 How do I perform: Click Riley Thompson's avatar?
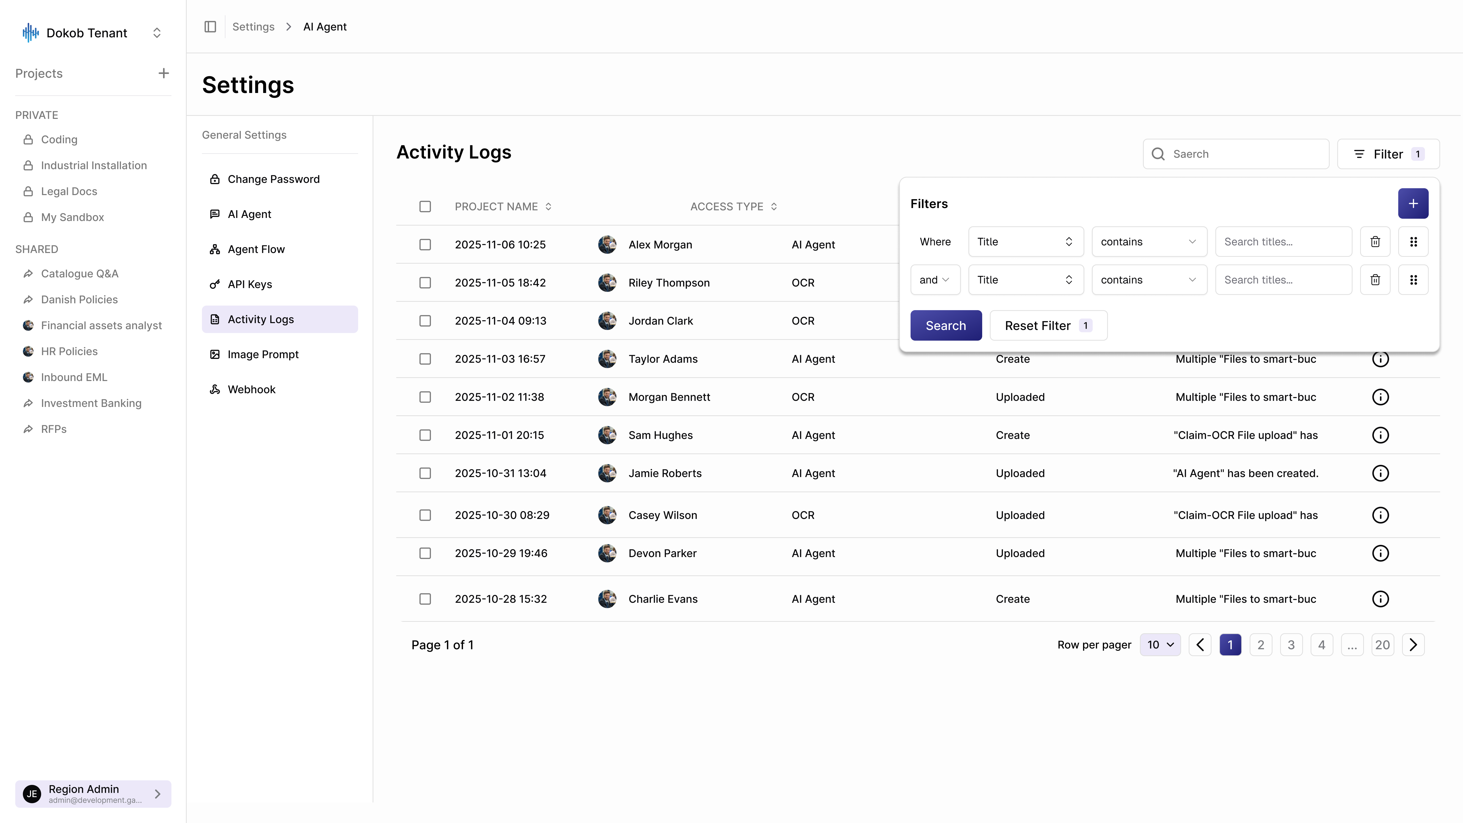click(607, 283)
